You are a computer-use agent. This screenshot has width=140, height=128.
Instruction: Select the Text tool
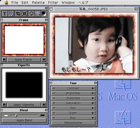pyautogui.click(x=5, y=14)
